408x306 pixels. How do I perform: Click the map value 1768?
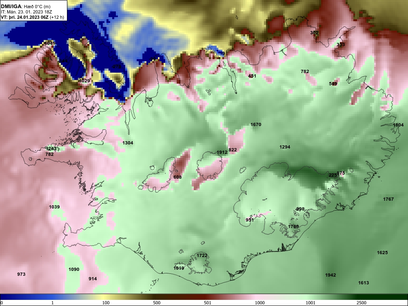pyautogui.click(x=293, y=226)
